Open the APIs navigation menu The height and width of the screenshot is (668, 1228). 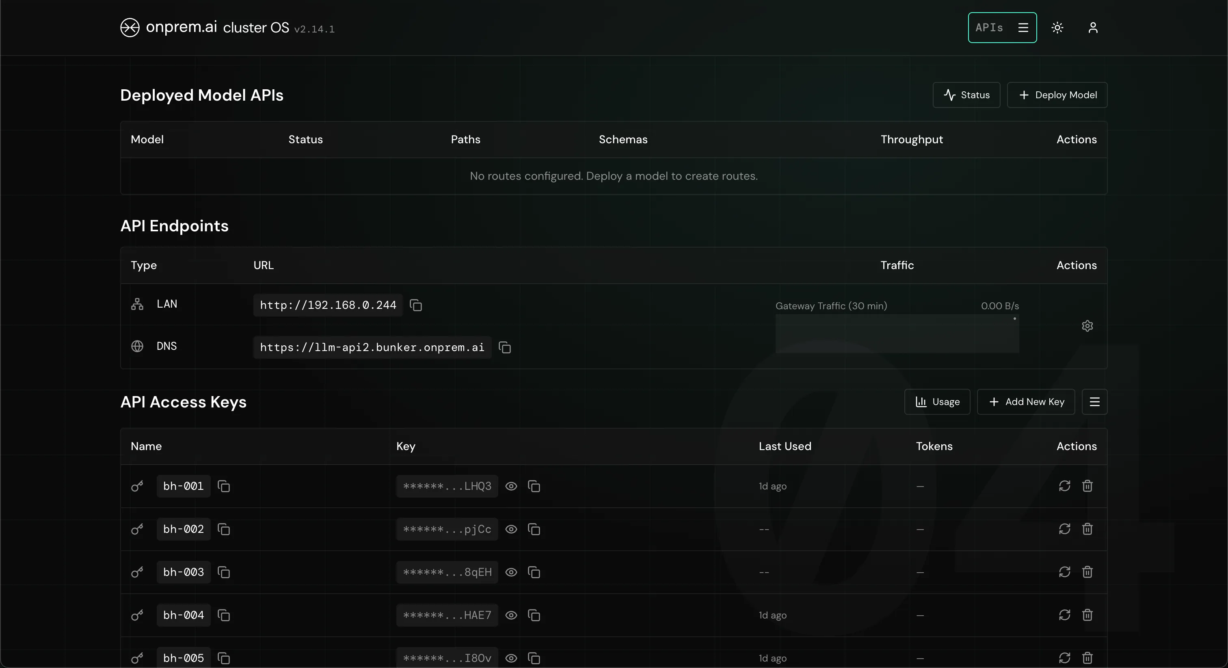(x=1002, y=28)
